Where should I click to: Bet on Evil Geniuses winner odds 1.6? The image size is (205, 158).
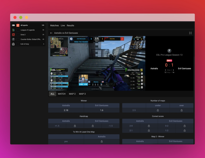(102, 110)
